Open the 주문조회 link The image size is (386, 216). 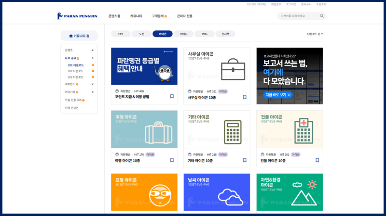click(321, 4)
